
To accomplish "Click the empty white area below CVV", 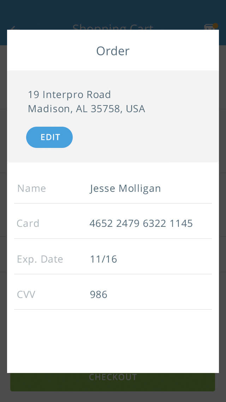I will (x=113, y=340).
